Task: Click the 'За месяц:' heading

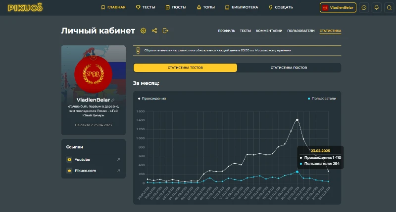Action: 146,83
